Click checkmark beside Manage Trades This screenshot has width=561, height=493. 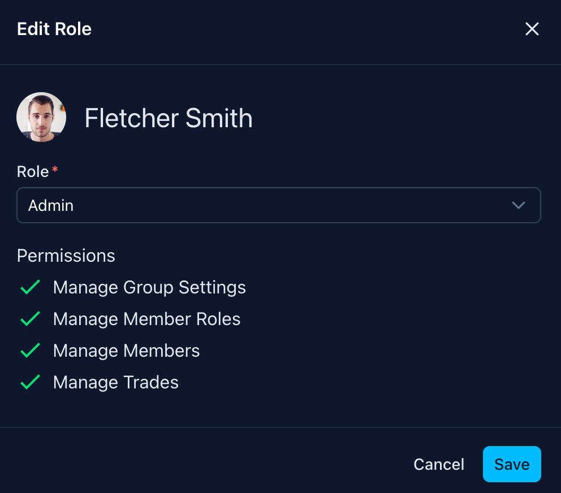(x=30, y=382)
